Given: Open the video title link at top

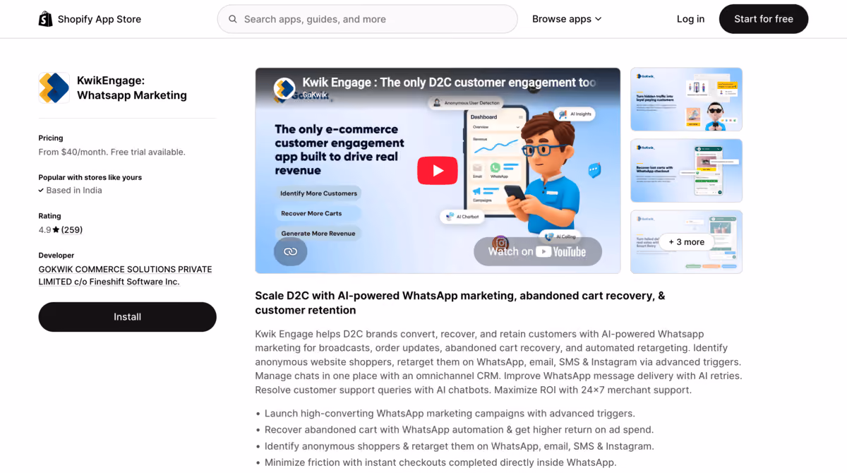Looking at the screenshot, I should click(449, 83).
